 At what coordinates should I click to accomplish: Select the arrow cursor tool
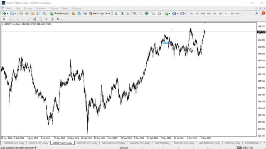(4, 19)
